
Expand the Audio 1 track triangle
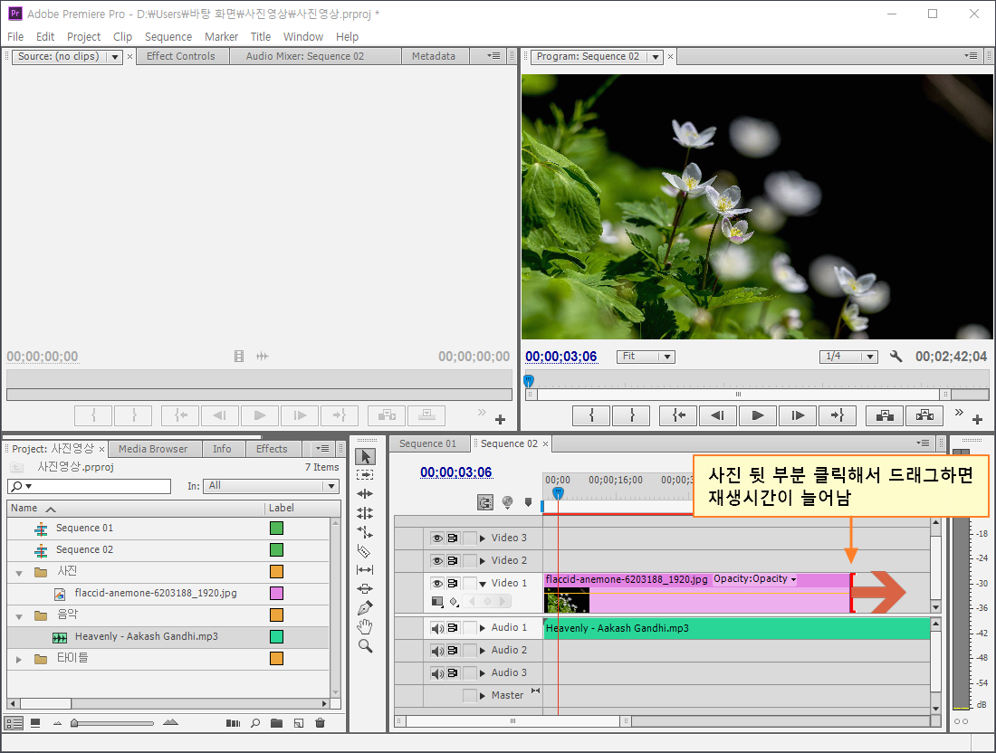coord(483,628)
